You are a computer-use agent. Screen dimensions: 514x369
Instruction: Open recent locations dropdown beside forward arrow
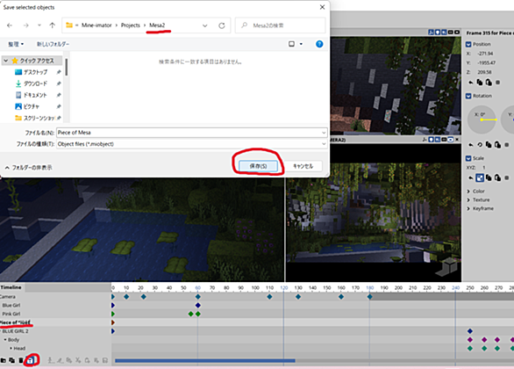(39, 25)
